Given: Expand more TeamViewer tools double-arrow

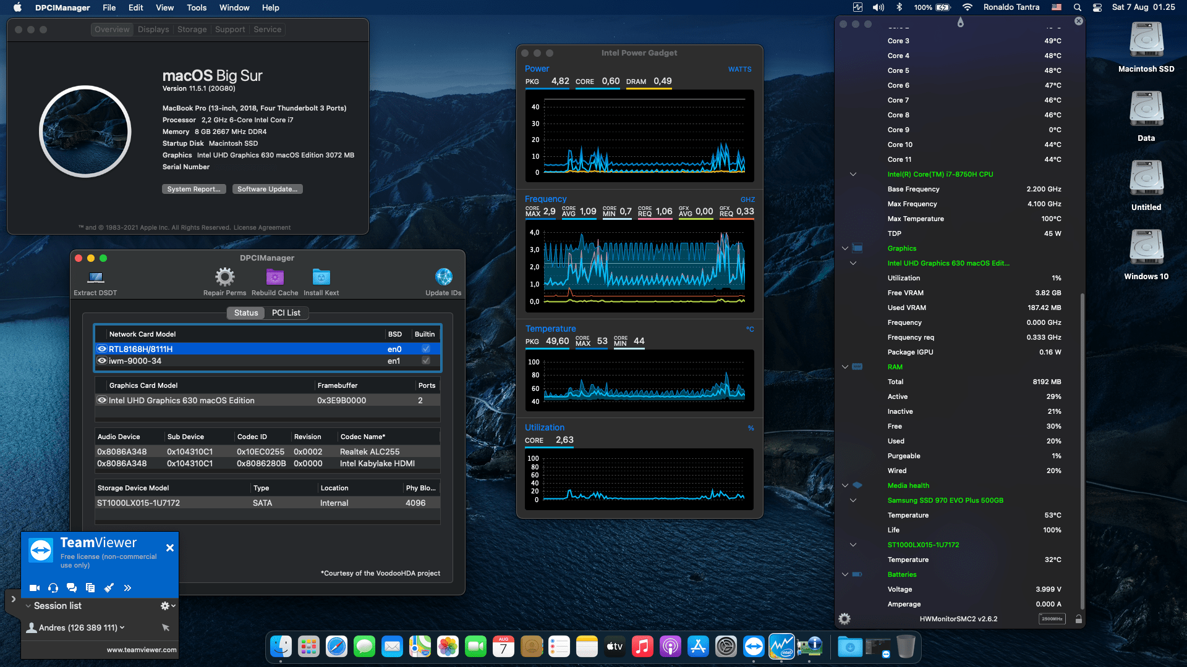Looking at the screenshot, I should [x=127, y=588].
